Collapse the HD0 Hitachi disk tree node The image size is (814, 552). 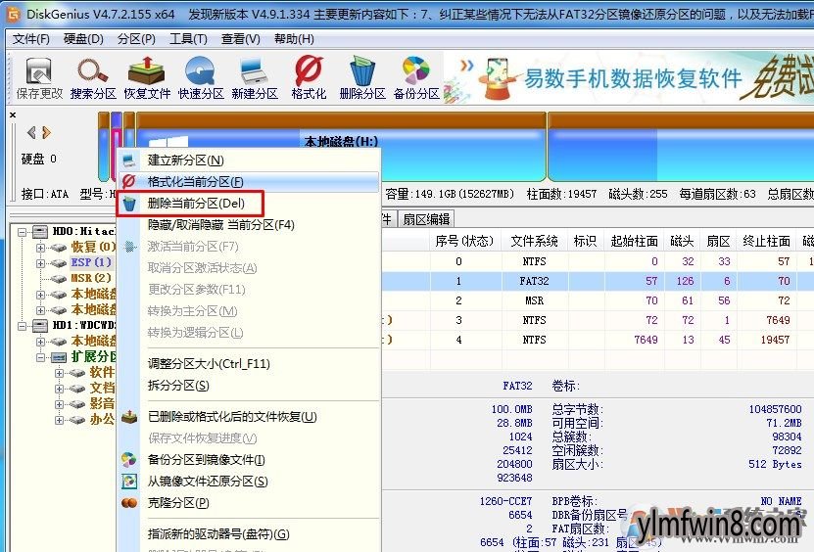pyautogui.click(x=22, y=232)
